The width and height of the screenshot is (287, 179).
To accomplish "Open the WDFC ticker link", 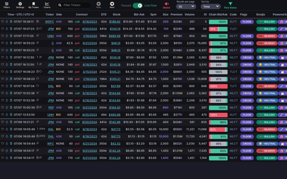I will pyautogui.click(x=49, y=22).
